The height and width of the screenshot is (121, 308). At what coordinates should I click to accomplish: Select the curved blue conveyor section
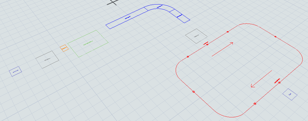[x=159, y=7]
